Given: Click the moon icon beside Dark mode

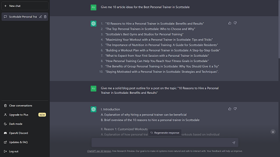Looking at the screenshot, I should click(5, 124).
